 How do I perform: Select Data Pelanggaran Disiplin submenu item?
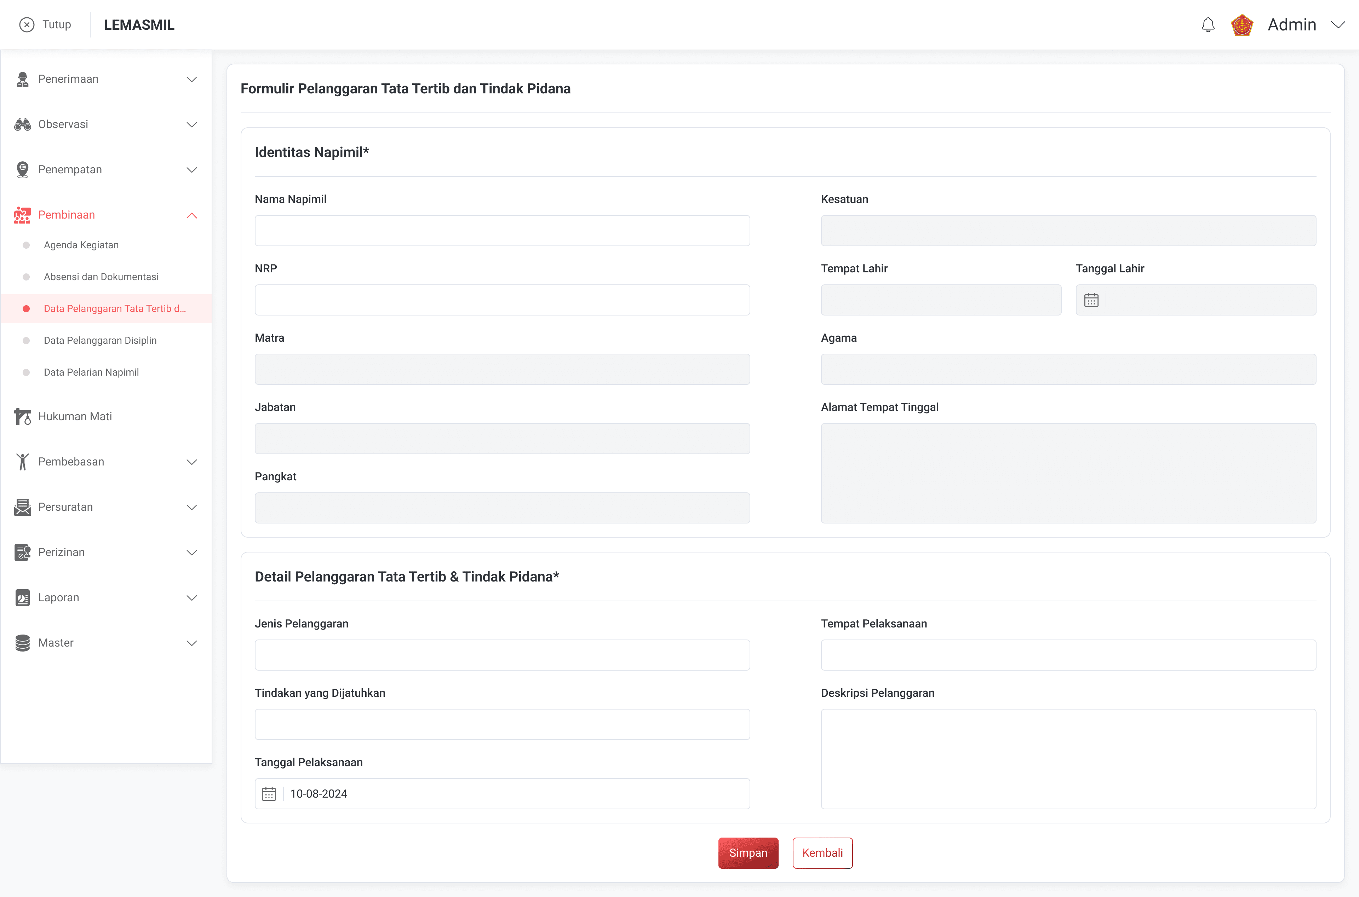[x=100, y=340]
